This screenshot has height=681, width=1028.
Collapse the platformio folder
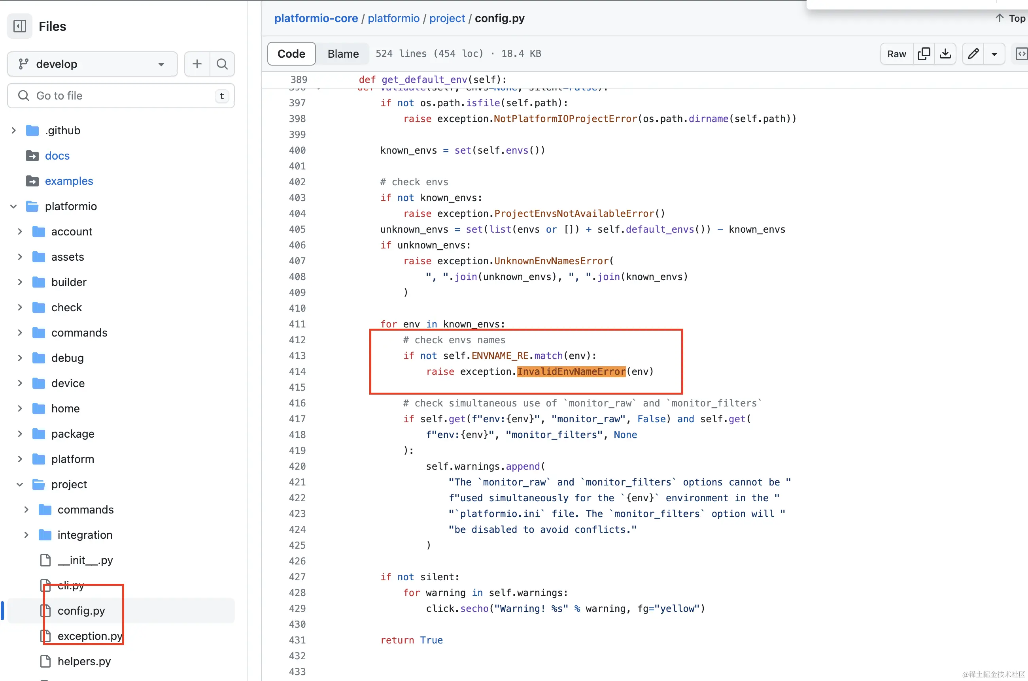[13, 206]
